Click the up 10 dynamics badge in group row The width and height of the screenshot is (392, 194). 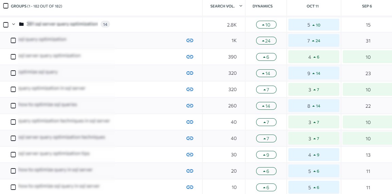click(x=266, y=25)
